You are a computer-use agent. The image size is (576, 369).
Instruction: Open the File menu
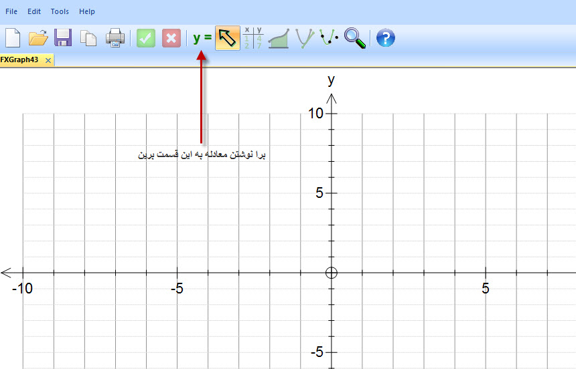pyautogui.click(x=11, y=11)
